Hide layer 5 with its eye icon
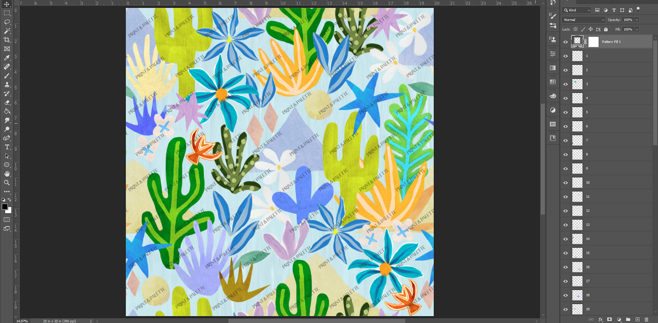 [x=566, y=112]
